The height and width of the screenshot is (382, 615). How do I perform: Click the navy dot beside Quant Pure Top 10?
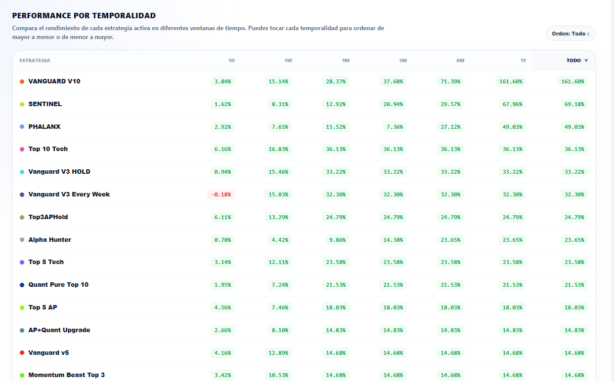[x=22, y=285]
